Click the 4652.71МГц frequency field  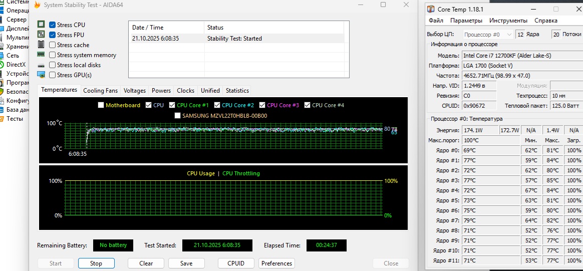click(x=522, y=76)
